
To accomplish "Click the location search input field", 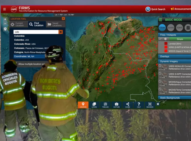I will point(36,32).
